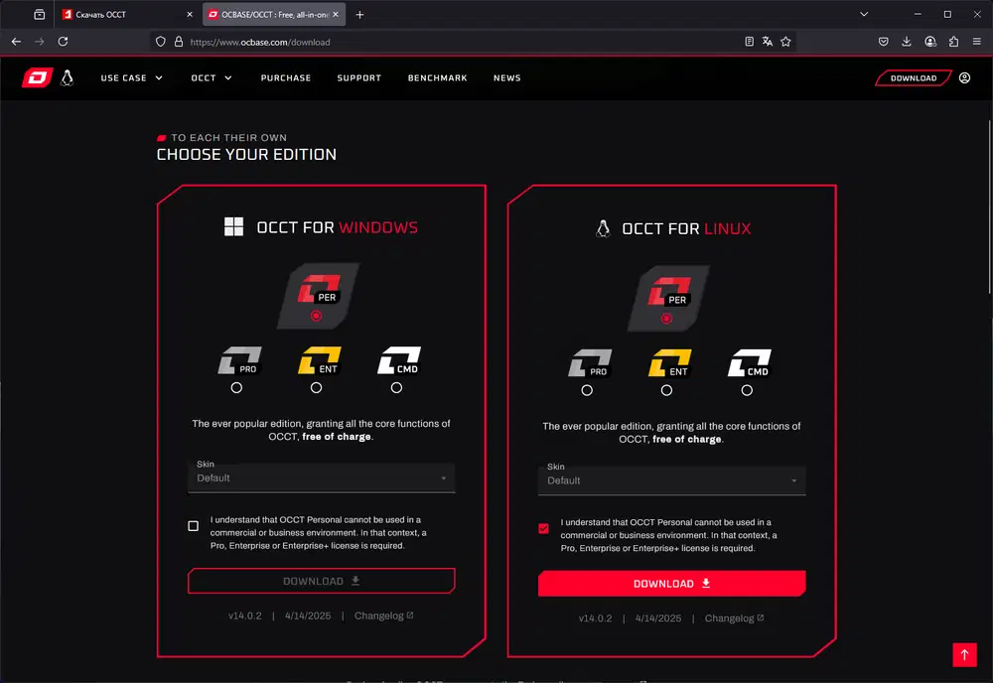Image resolution: width=993 pixels, height=683 pixels.
Task: Click the Windows CMD edition icon
Action: click(399, 360)
